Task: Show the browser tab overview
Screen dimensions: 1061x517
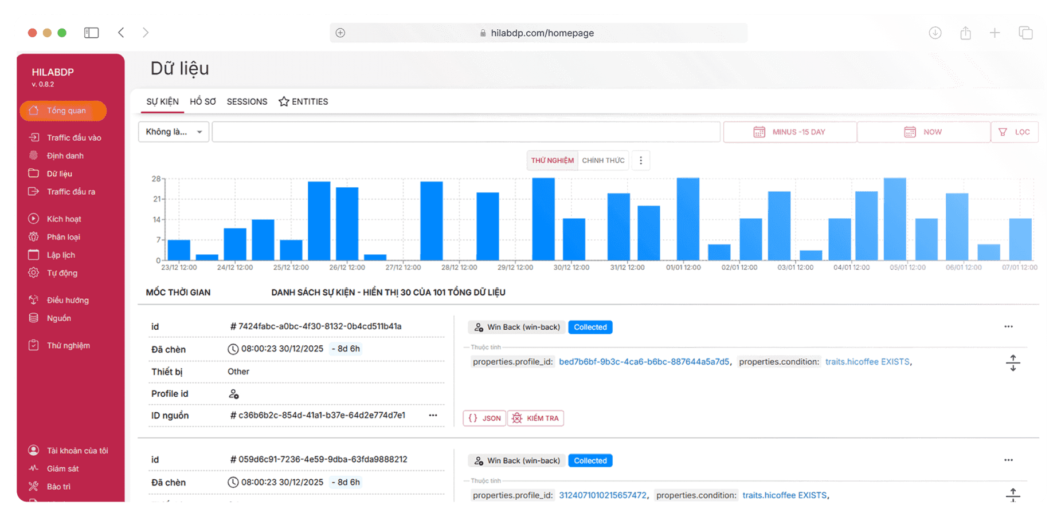Action: coord(1025,33)
